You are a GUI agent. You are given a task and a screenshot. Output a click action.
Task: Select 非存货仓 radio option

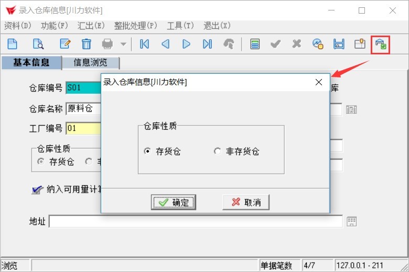click(218, 152)
